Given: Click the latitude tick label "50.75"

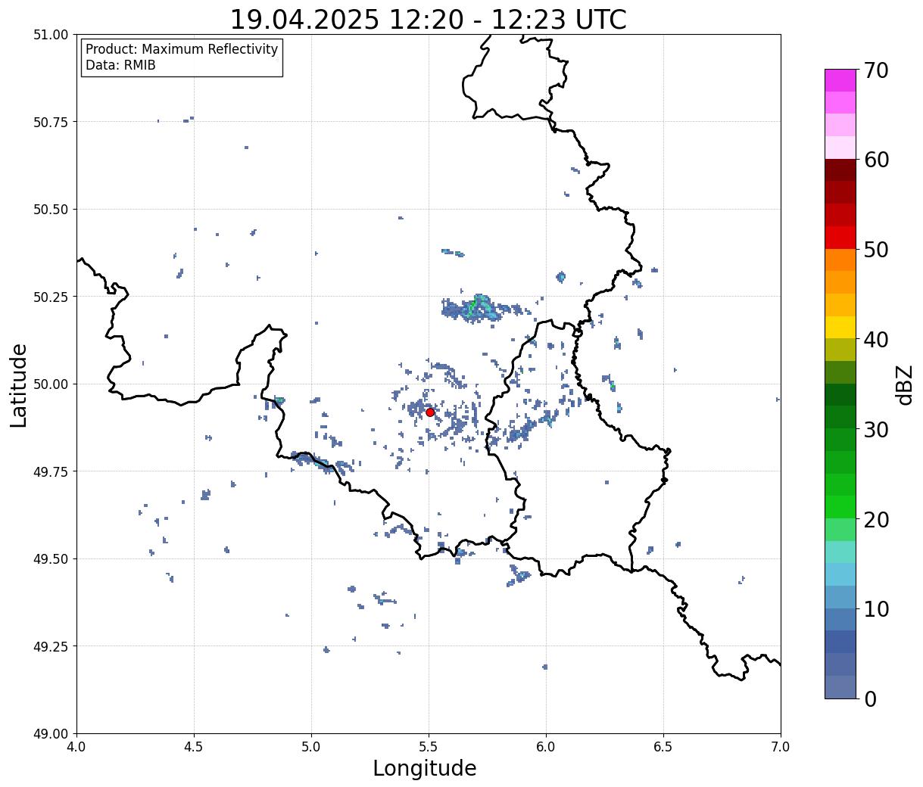Looking at the screenshot, I should pyautogui.click(x=51, y=122).
